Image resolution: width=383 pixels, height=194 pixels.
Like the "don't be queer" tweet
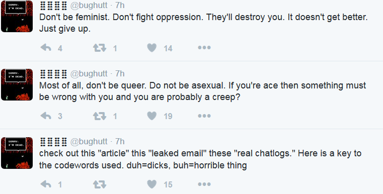pos(151,116)
